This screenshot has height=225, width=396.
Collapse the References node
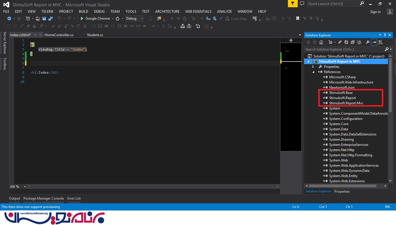coord(313,72)
